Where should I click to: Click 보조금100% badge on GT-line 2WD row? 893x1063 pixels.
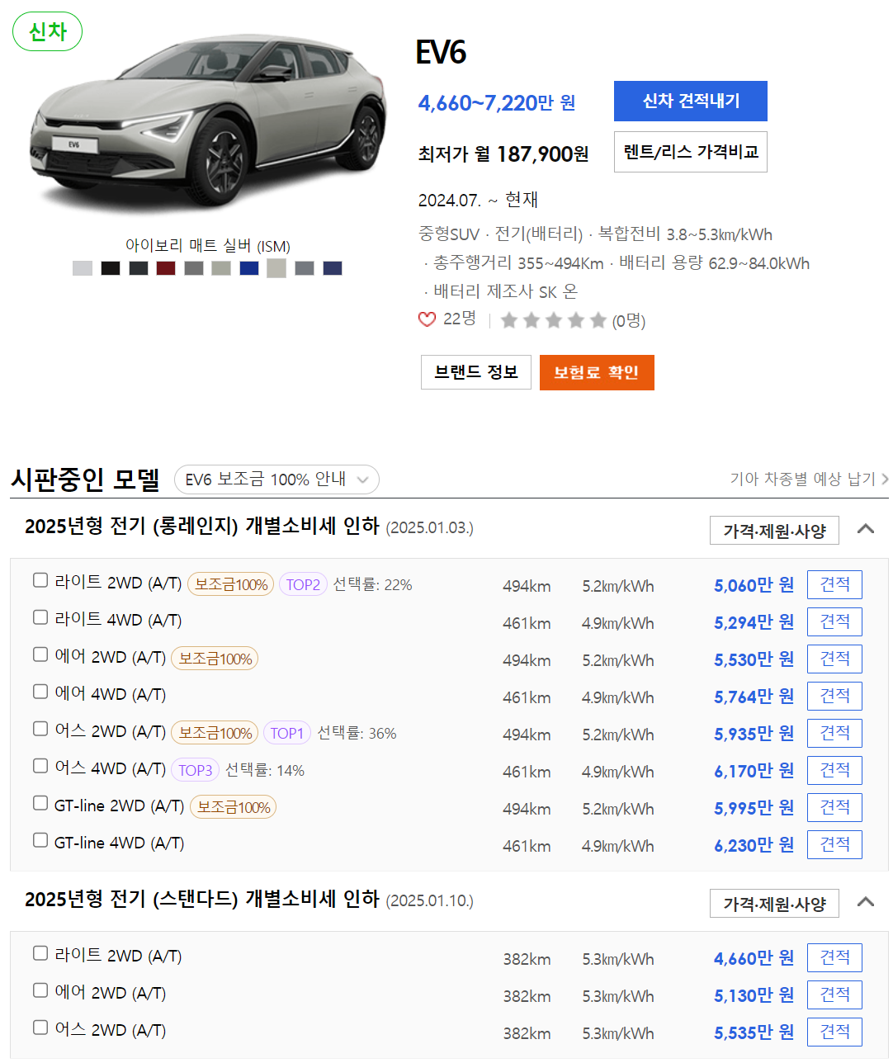click(x=234, y=807)
